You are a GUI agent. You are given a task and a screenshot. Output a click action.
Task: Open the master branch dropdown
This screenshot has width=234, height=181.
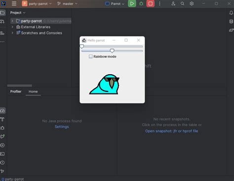tap(67, 3)
